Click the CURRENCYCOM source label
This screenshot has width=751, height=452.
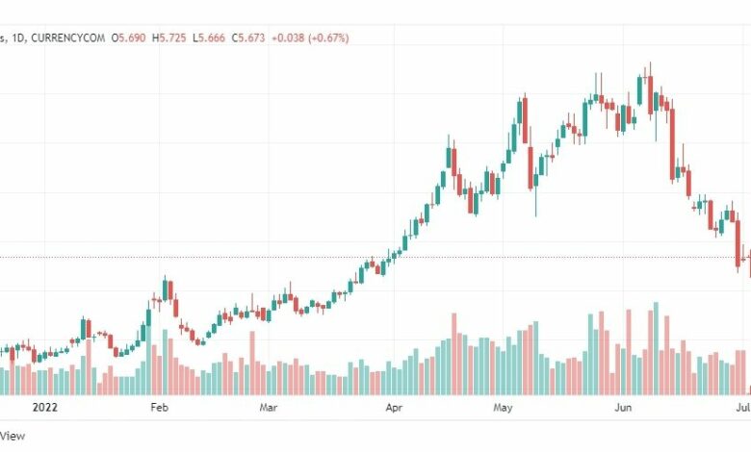point(68,38)
